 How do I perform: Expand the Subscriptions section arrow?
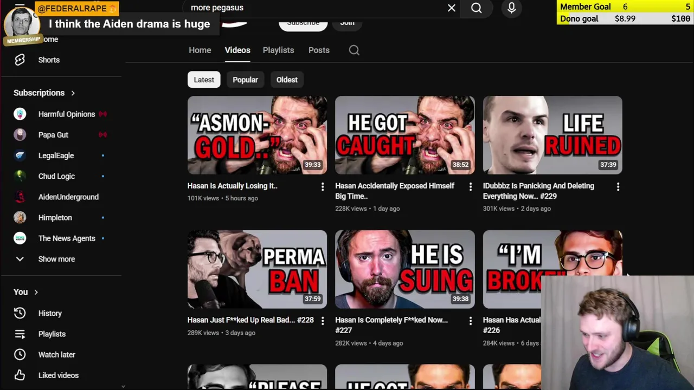click(x=73, y=93)
